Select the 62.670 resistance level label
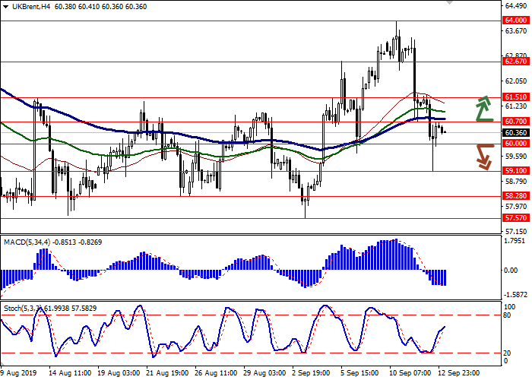The image size is (532, 380). coord(516,62)
